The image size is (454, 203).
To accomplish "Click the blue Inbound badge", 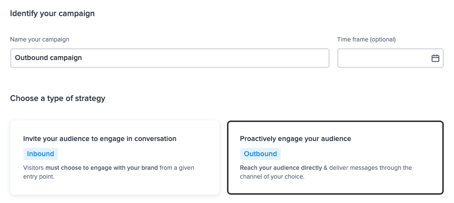I will pyautogui.click(x=41, y=154).
